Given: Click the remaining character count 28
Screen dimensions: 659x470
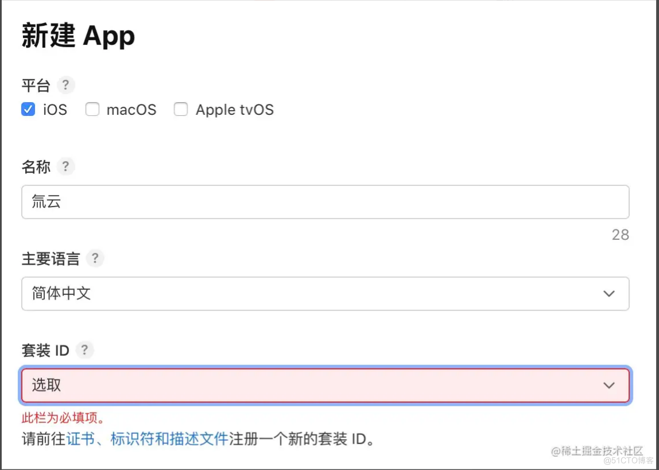Looking at the screenshot, I should [x=621, y=235].
